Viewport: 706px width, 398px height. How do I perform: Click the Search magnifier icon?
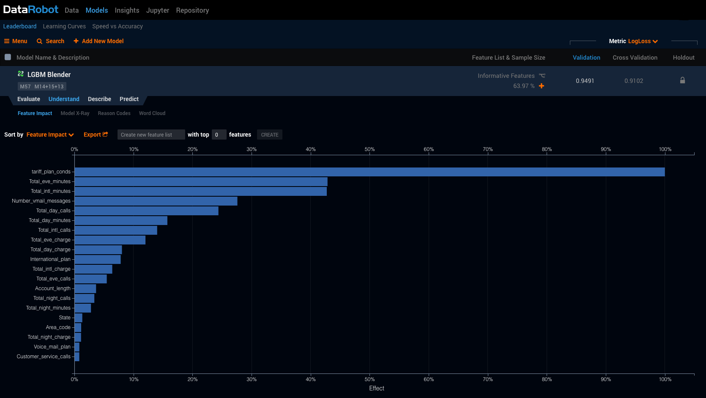coord(40,41)
